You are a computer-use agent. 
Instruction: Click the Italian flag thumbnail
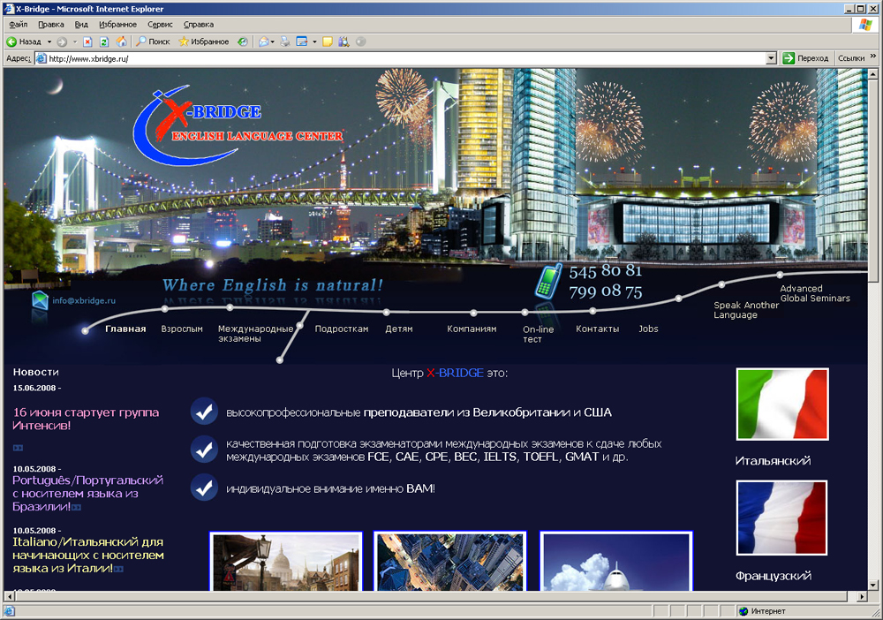[782, 405]
